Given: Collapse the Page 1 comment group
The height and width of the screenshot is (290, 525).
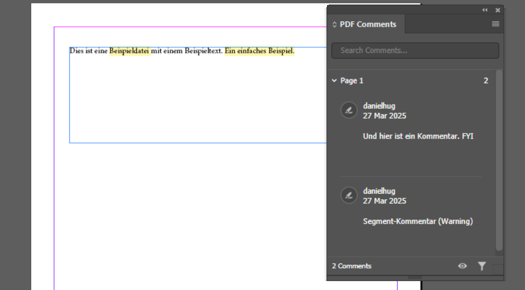Looking at the screenshot, I should 334,81.
